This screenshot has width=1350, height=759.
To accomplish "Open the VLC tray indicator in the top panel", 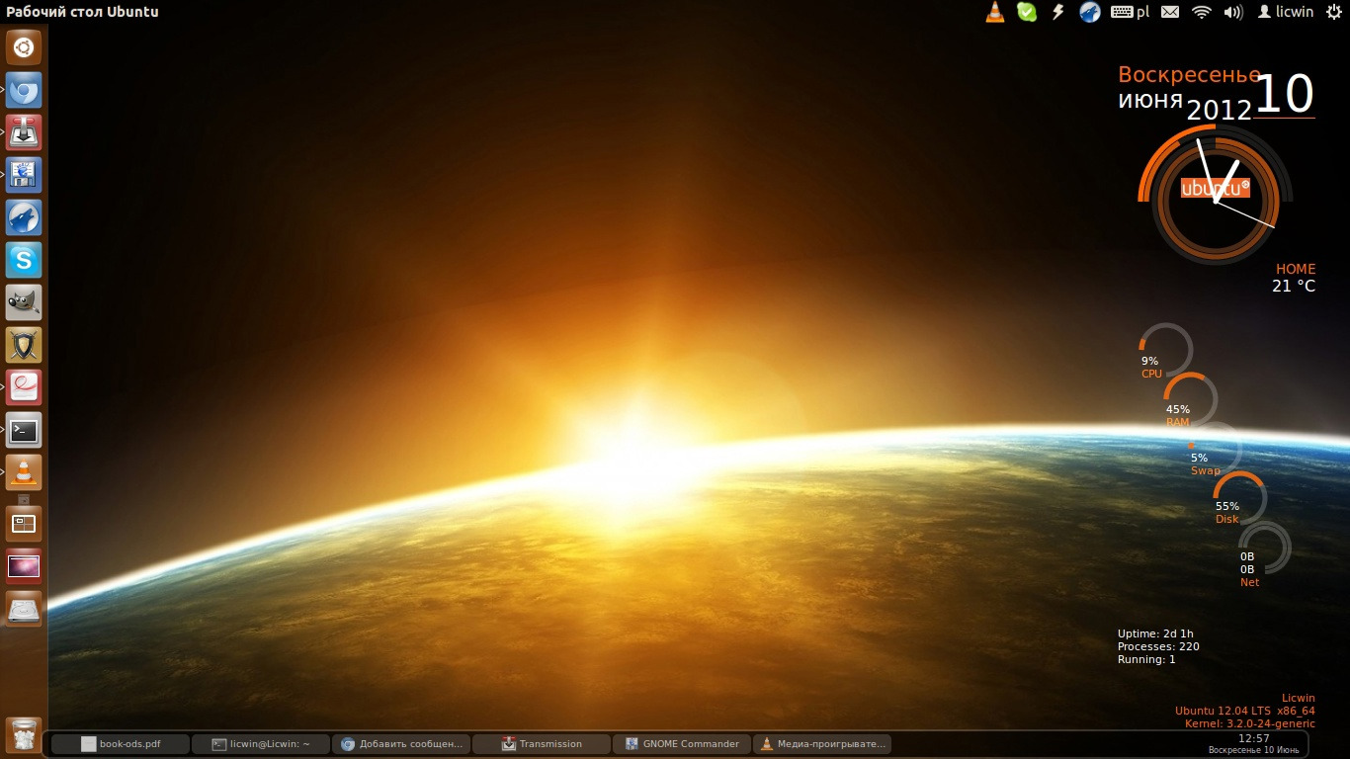I will (996, 12).
